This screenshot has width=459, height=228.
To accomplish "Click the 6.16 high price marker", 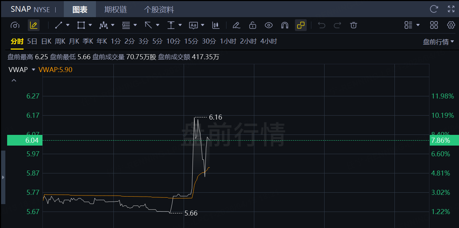I will click(x=216, y=117).
